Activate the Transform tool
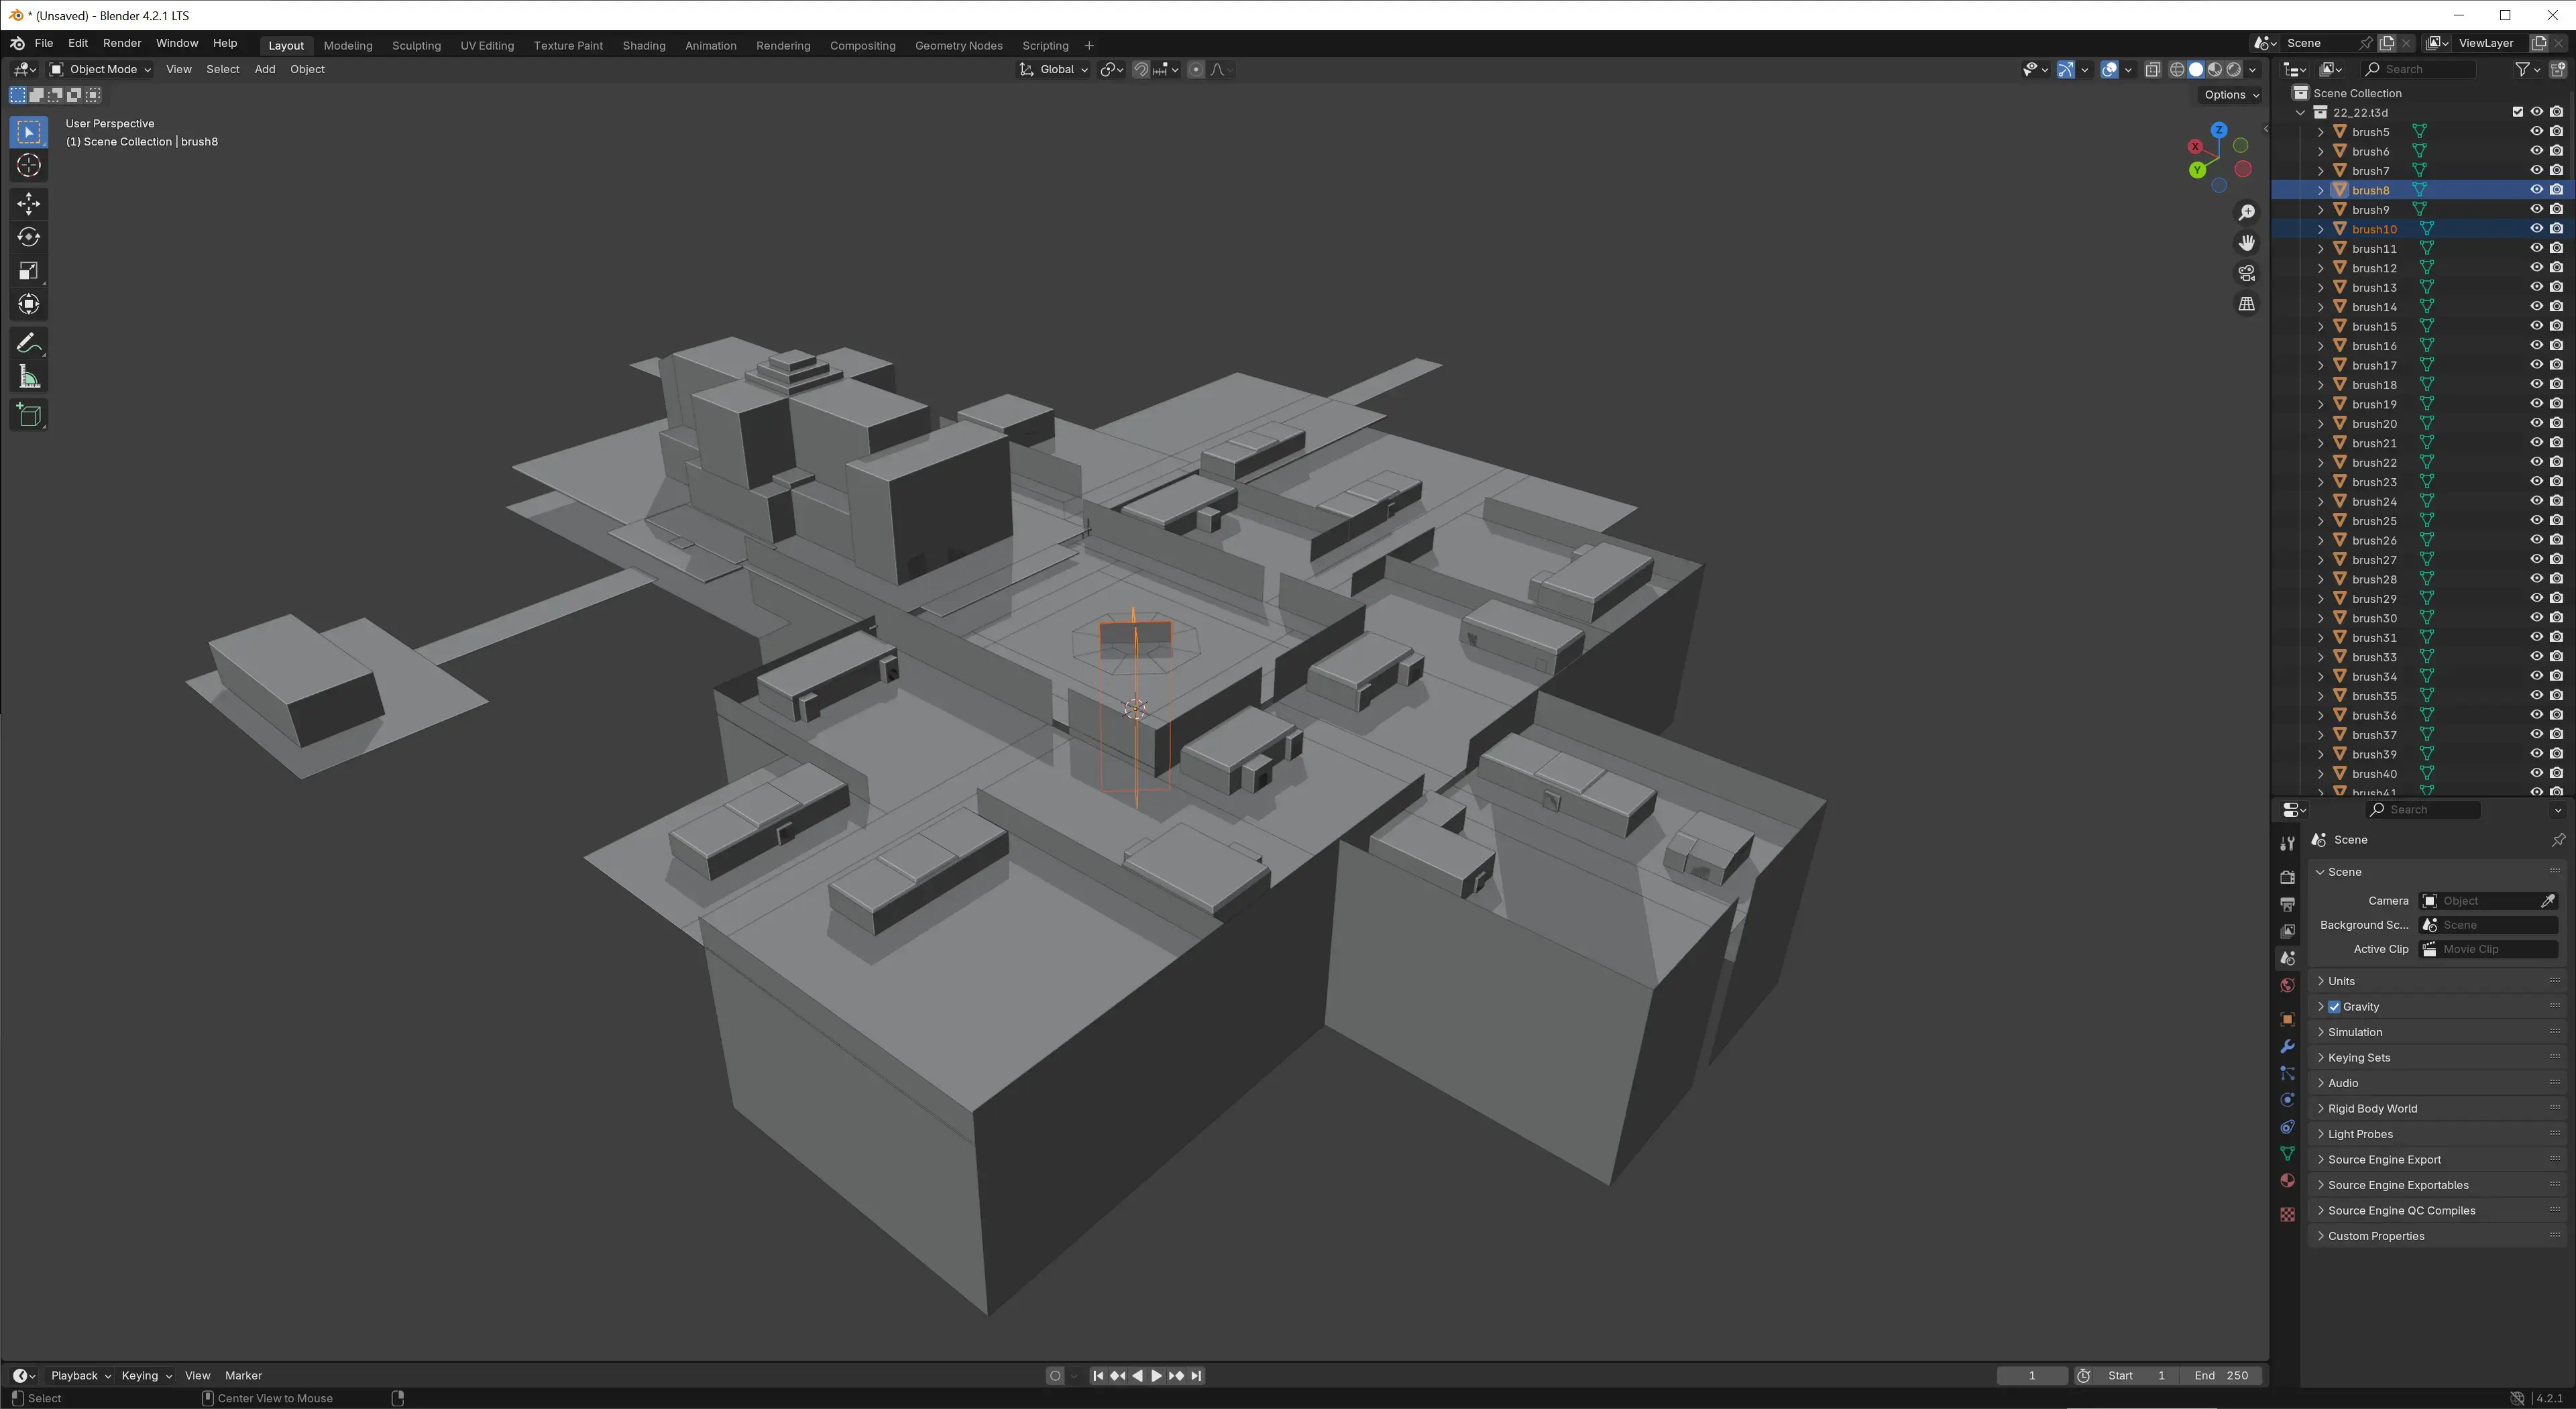The width and height of the screenshot is (2576, 1409). (x=29, y=304)
